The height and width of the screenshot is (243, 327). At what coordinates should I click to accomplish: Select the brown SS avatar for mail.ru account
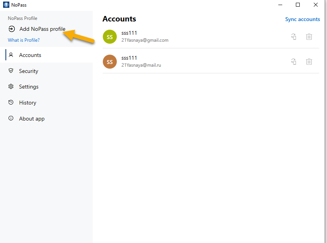click(110, 62)
